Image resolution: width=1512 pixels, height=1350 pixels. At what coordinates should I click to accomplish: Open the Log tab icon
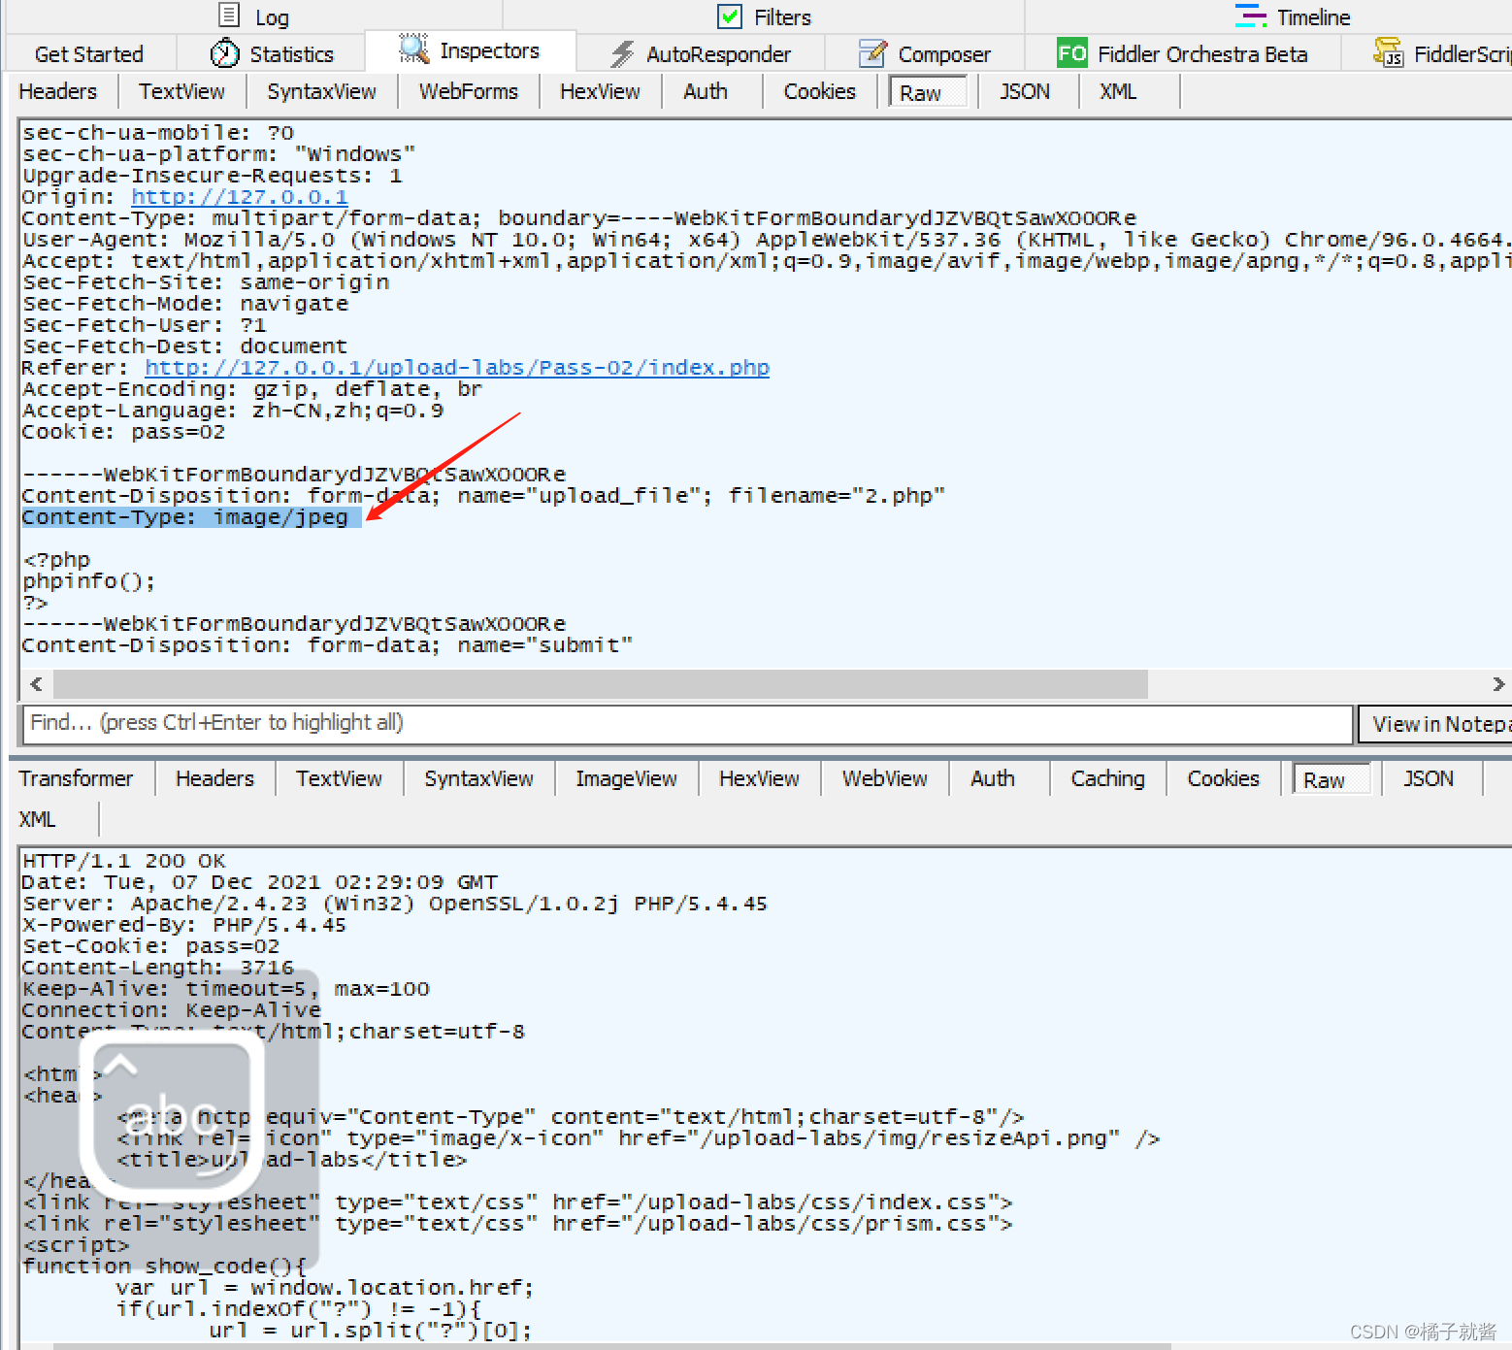click(229, 16)
